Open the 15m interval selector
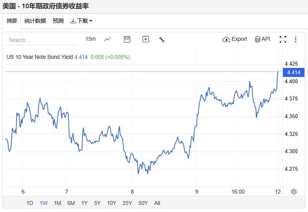 pos(90,39)
